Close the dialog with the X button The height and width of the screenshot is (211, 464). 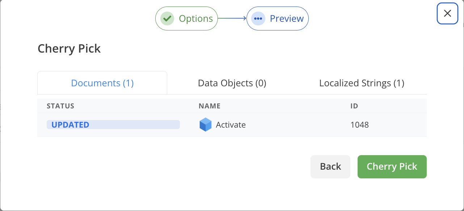[x=447, y=13]
